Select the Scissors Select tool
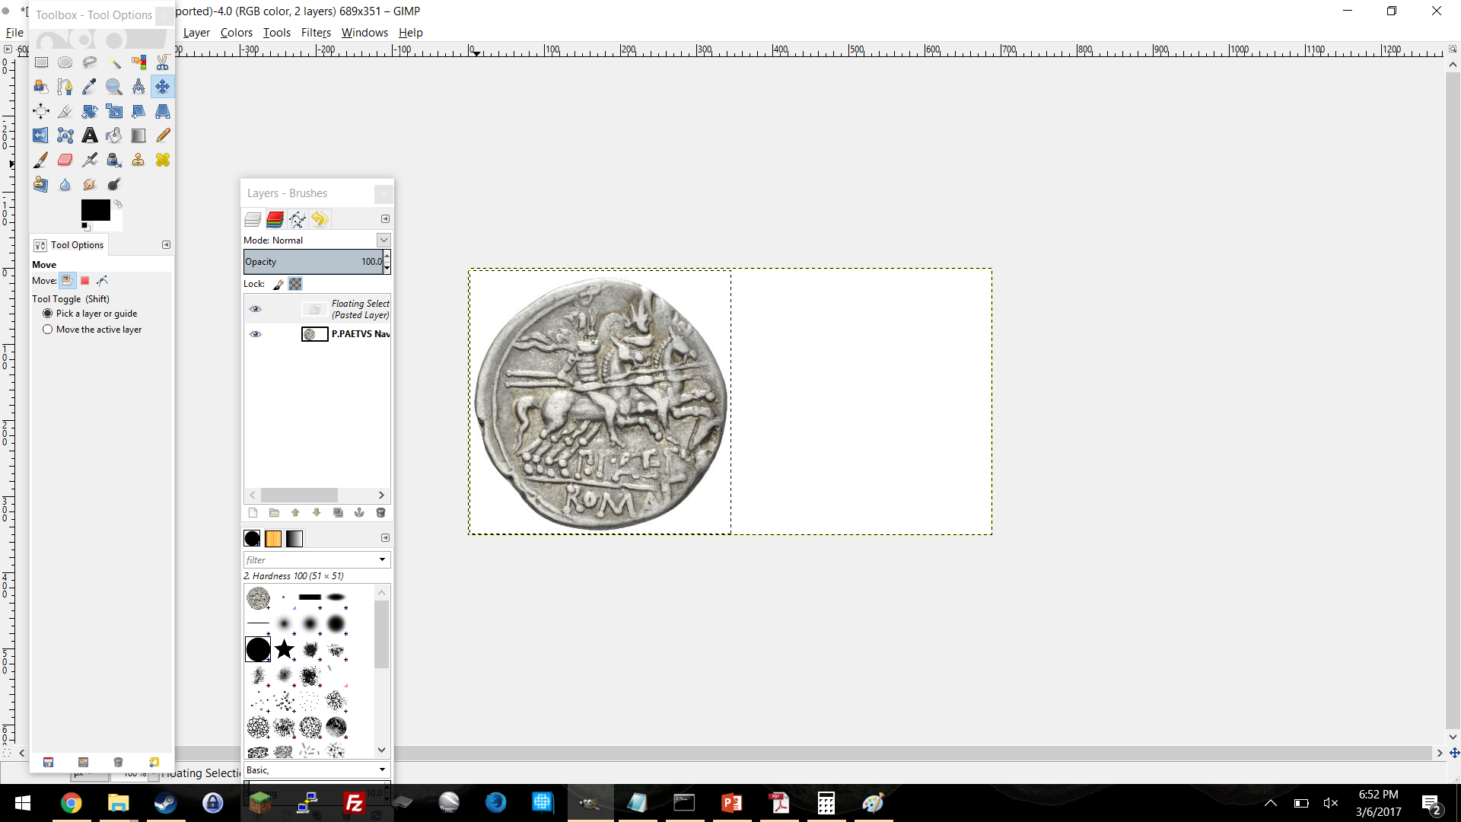Image resolution: width=1461 pixels, height=822 pixels. 163,62
